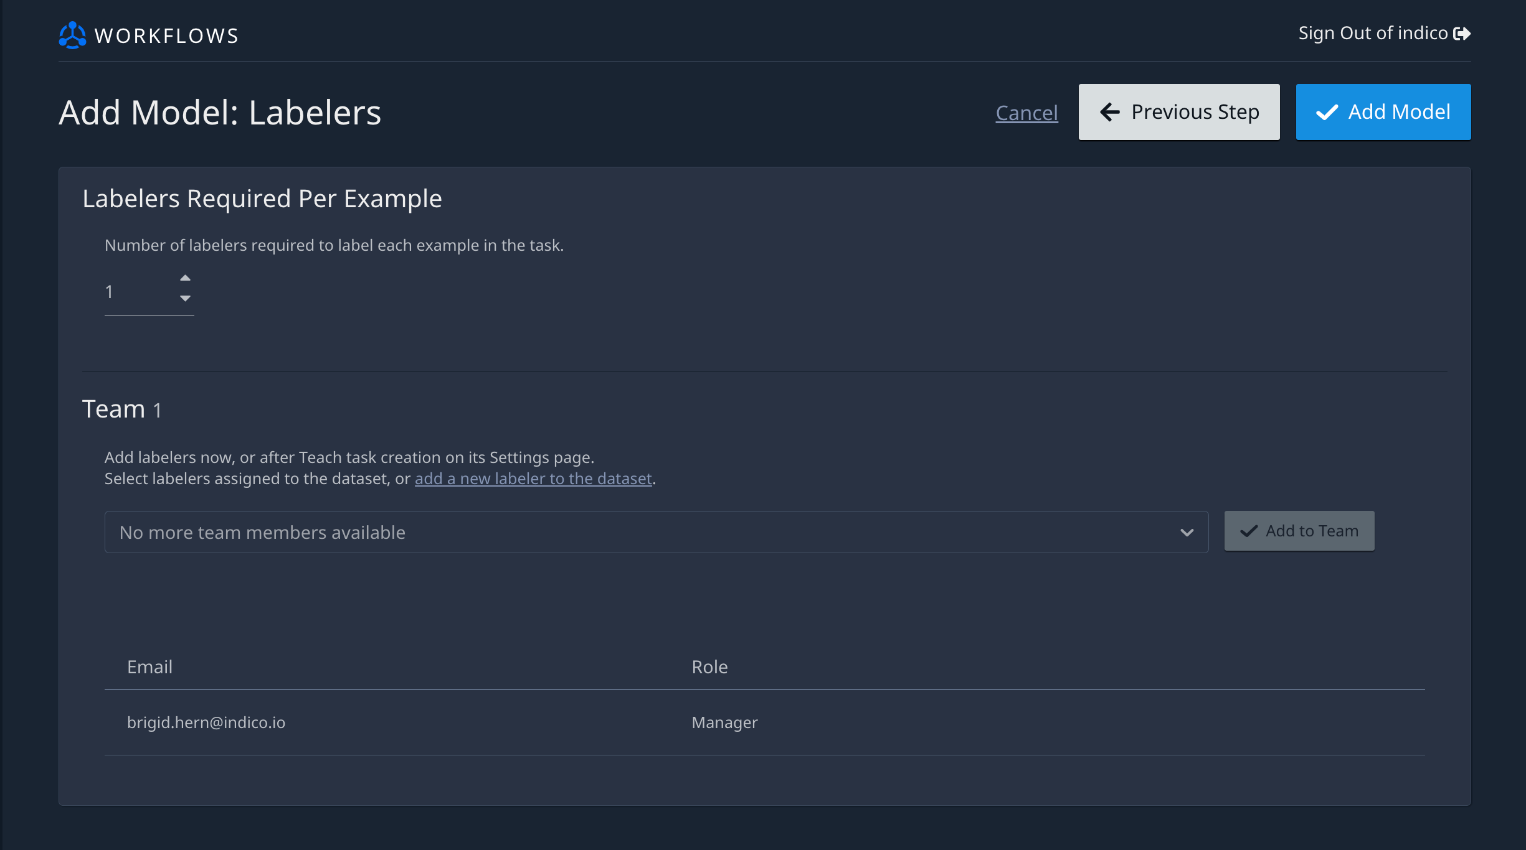
Task: Open the No more team members available select
Action: pyautogui.click(x=656, y=532)
